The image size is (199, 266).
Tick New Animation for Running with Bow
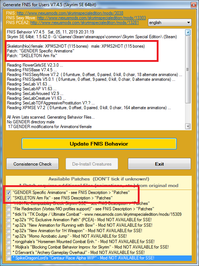[8, 225]
